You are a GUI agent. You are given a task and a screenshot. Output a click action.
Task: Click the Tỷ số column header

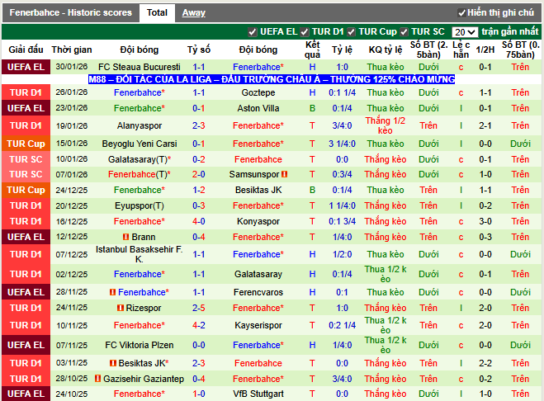(198, 50)
